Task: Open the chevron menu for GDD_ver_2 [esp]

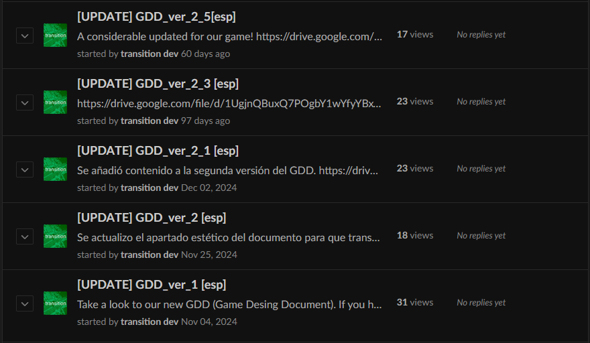Action: pos(25,236)
